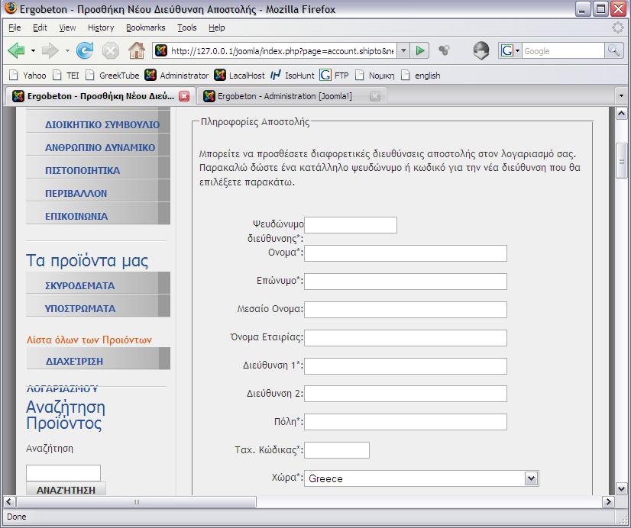631x528 pixels.
Task: Open the english bookmark
Action: click(421, 75)
